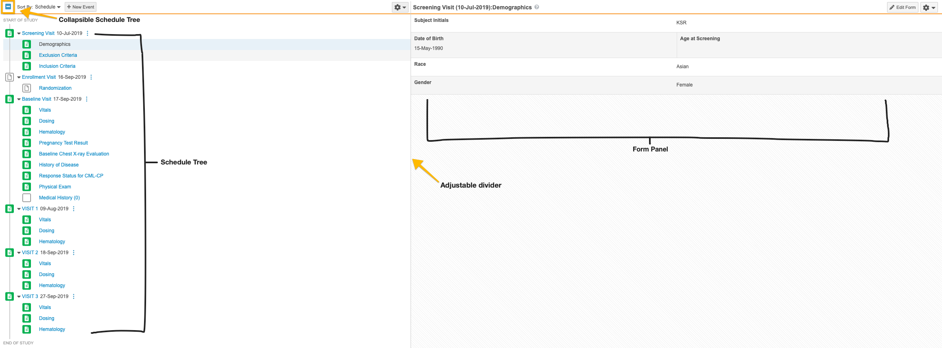Open the schedule tree gear settings menu
Screen dimensions: 942x348
click(400, 7)
